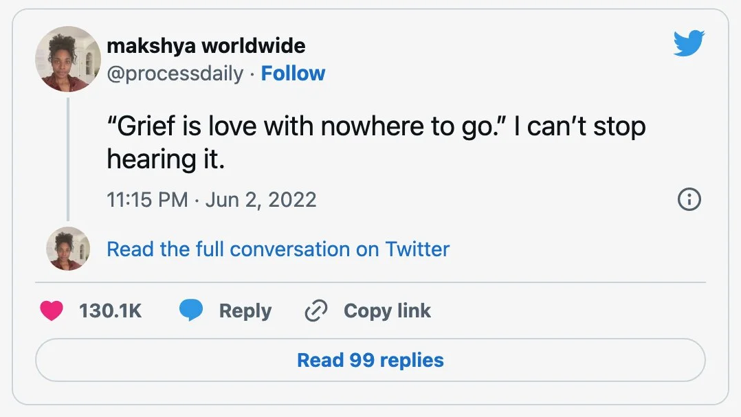Click the small avatar beside the conversation link

coord(67,248)
